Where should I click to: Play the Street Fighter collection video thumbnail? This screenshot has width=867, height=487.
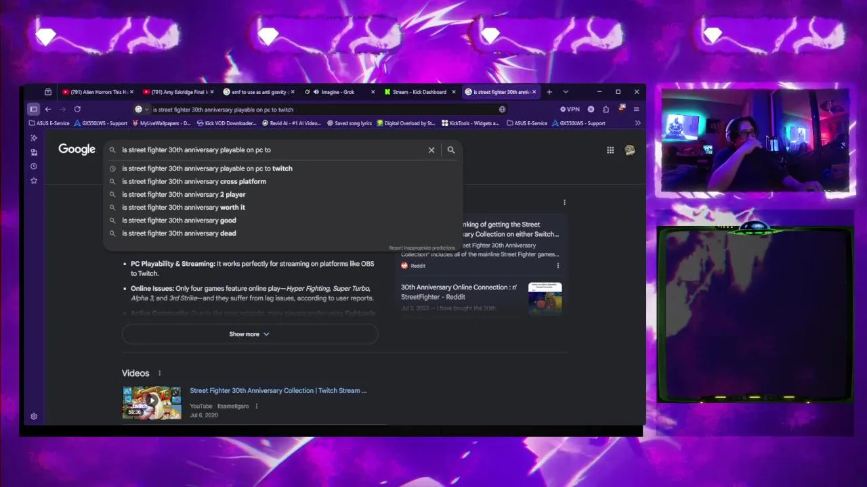pos(152,402)
